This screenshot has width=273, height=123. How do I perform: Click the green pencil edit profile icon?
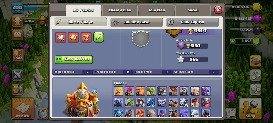point(99,37)
